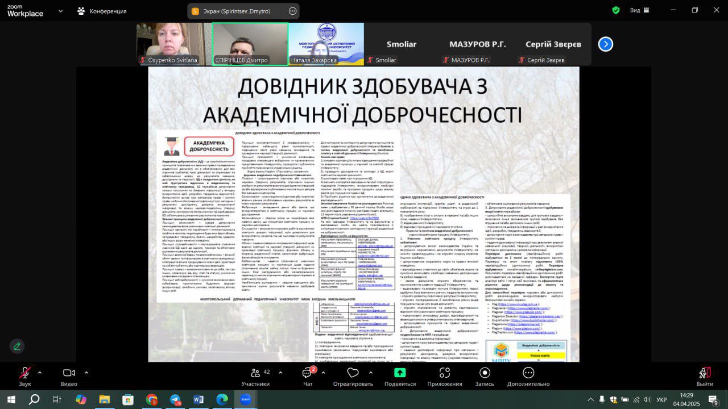Select Osypenko Svitlana's video thumbnail
The height and width of the screenshot is (409, 728).
click(x=173, y=44)
